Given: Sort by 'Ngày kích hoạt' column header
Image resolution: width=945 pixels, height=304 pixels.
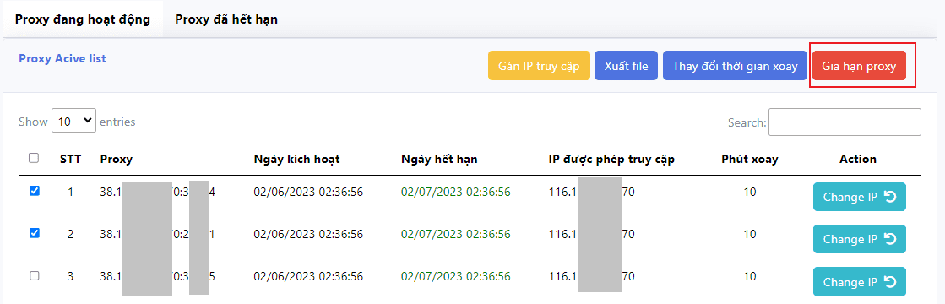Looking at the screenshot, I should 296,160.
